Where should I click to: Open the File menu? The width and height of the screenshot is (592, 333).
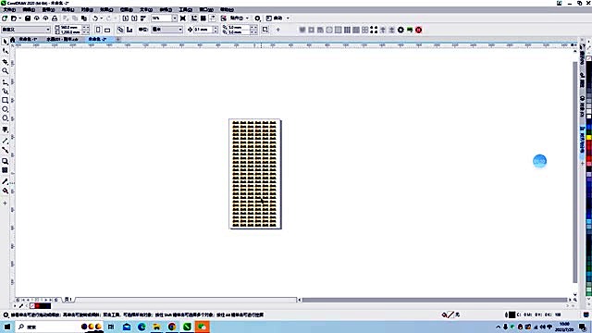coord(9,9)
